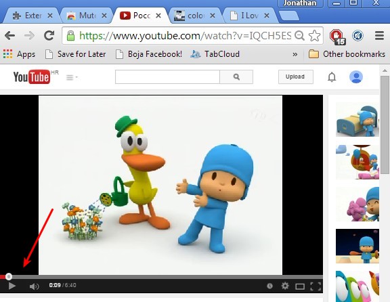This screenshot has width=390, height=302.
Task: Close the I Love tab
Action: (267, 16)
